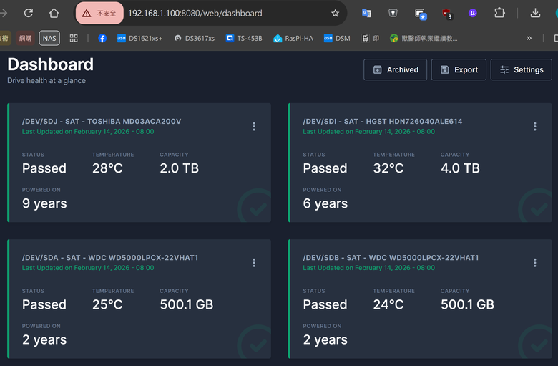Open dashboard Settings

(x=522, y=69)
